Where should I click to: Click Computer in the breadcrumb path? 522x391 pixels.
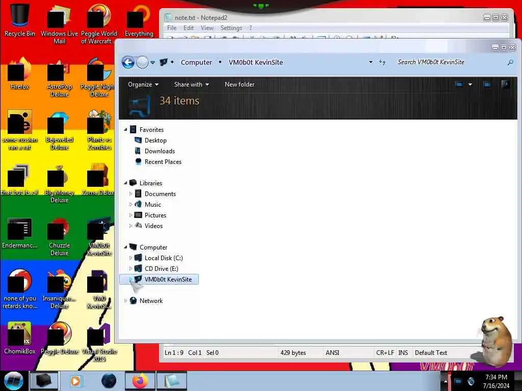(x=196, y=62)
